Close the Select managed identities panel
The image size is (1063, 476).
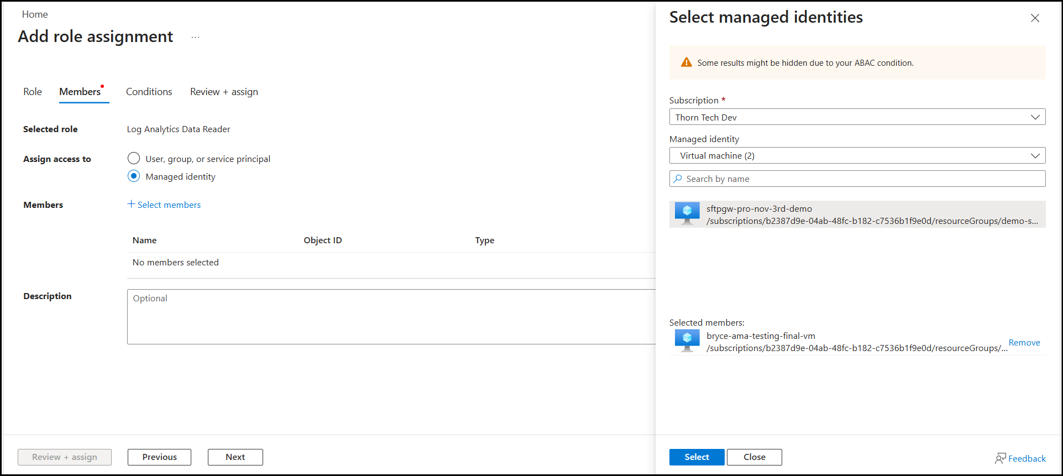1035,18
